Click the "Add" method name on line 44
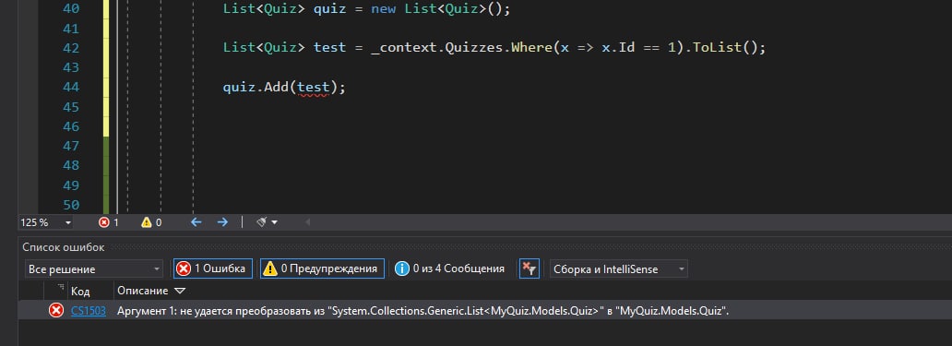This screenshot has height=346, width=952. pos(276,88)
